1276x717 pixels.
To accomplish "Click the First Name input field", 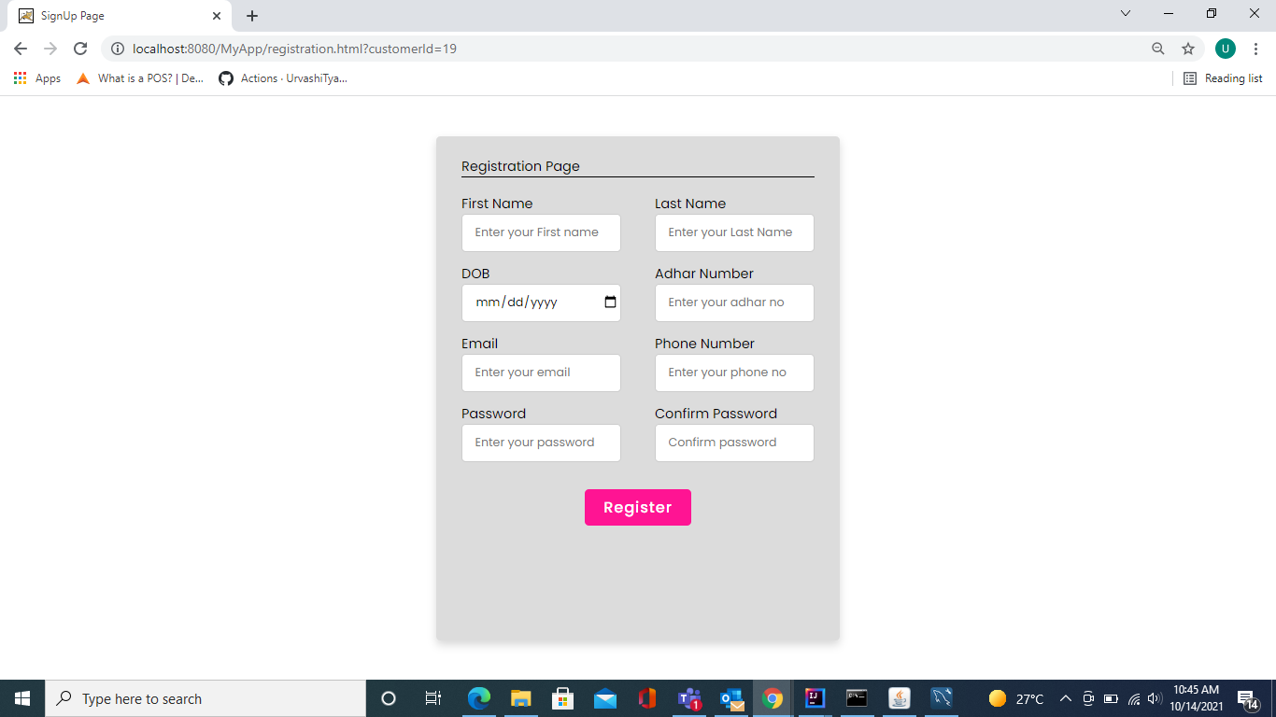I will point(541,232).
